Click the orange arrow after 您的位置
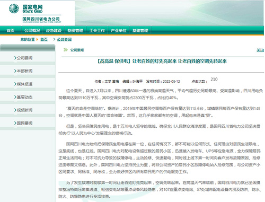The image size is (265, 202). click(37, 39)
